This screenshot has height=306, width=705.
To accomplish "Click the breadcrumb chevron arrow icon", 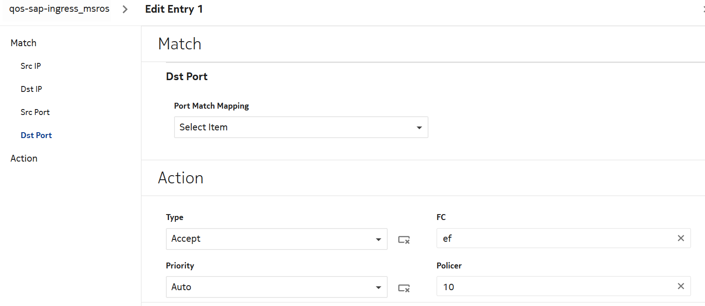I will point(125,10).
